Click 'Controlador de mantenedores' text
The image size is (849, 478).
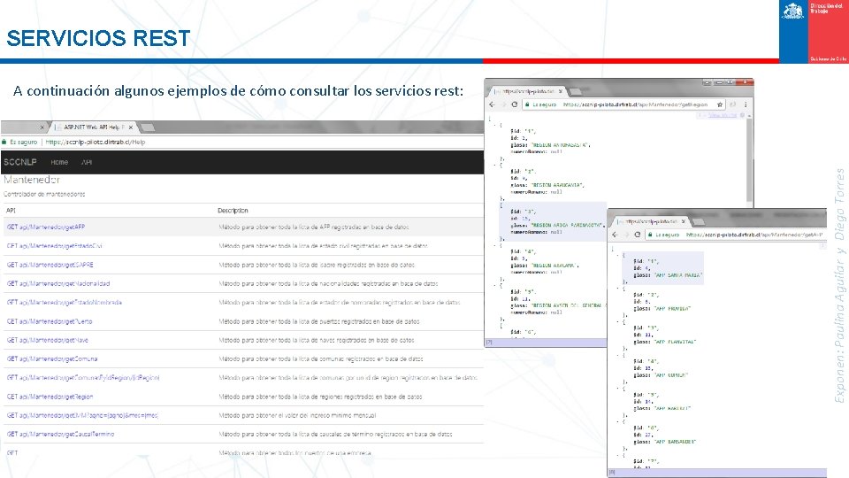click(44, 194)
